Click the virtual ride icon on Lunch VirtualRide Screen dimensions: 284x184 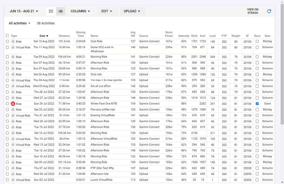(x=13, y=180)
